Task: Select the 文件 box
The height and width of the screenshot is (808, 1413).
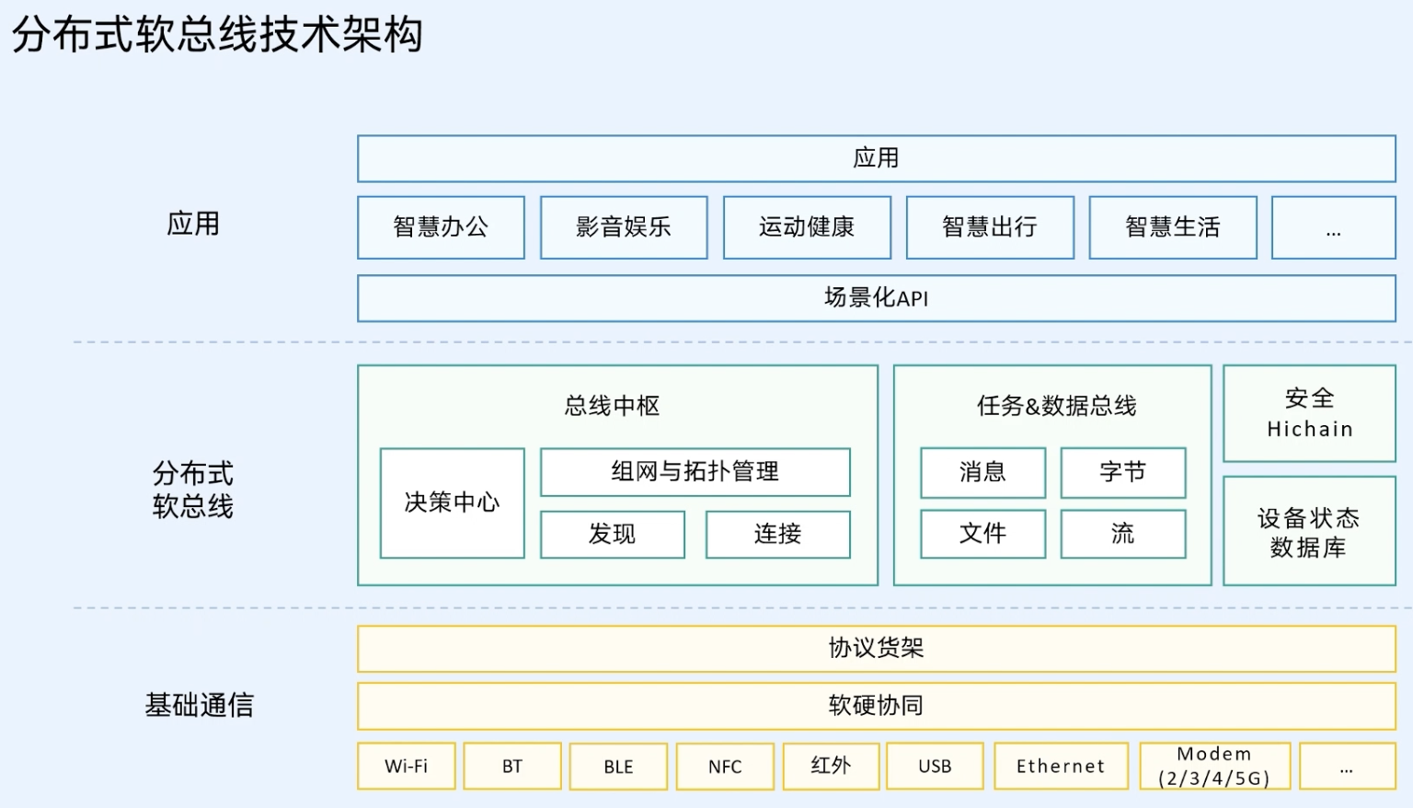Action: (x=983, y=534)
